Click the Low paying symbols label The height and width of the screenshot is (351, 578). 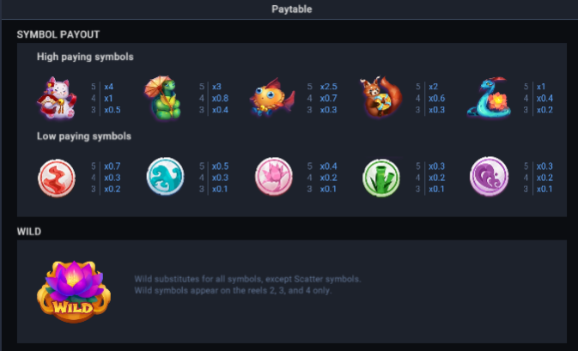click(84, 136)
